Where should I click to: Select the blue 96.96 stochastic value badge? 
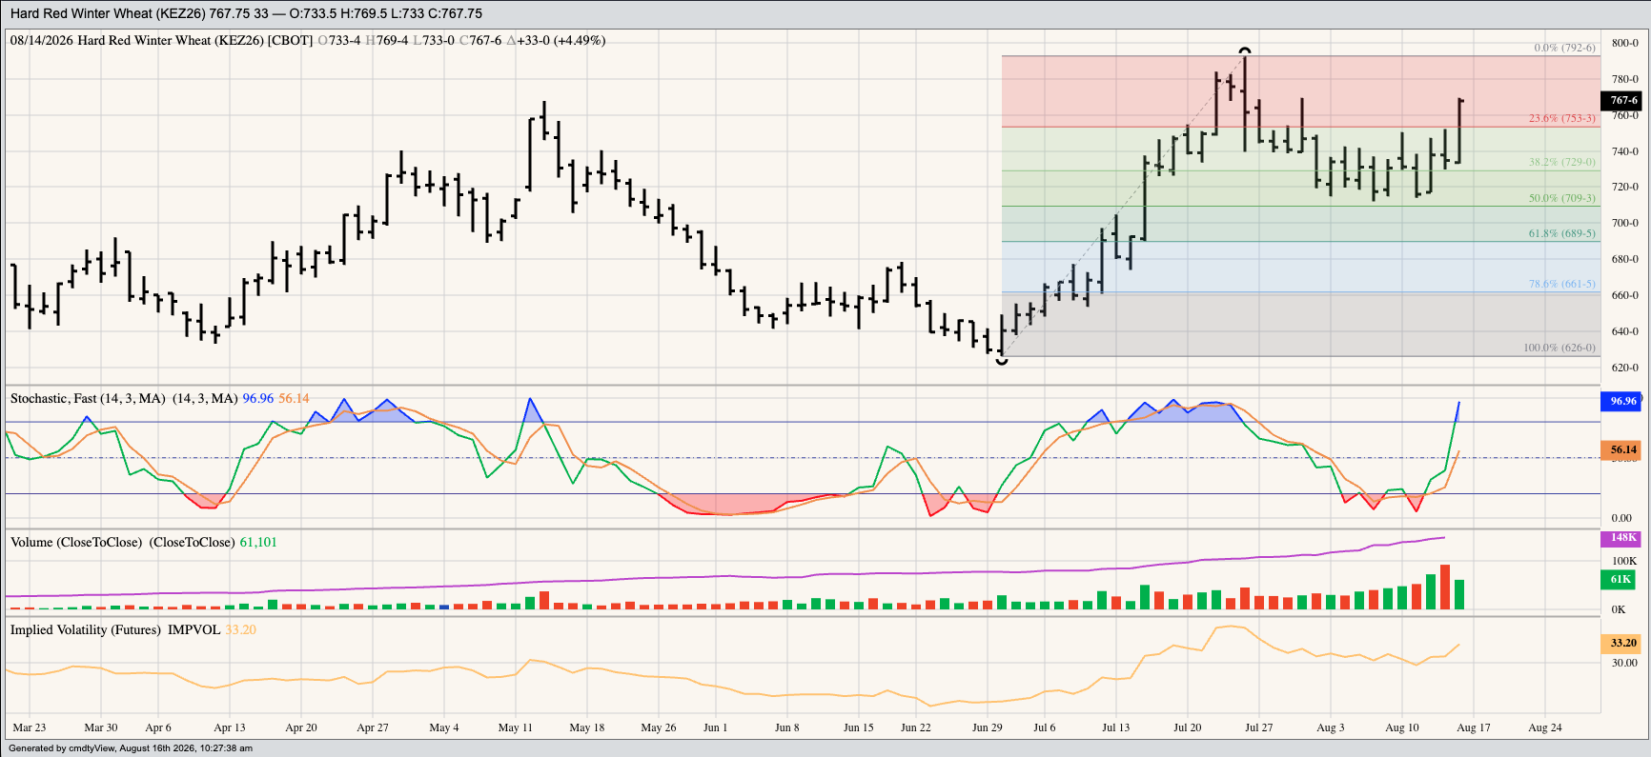1620,401
